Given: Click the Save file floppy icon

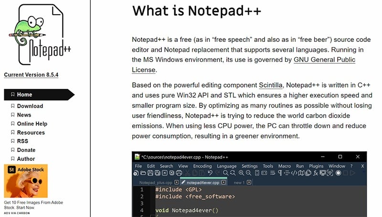Looking at the screenshot, I should (x=150, y=173).
